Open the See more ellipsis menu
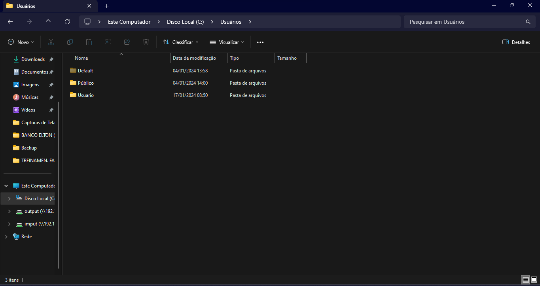 (260, 42)
